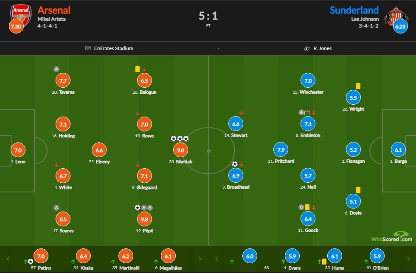Select substitute Patino's 7.0 rating circle
Screen dimensions: 416x273
click(41, 256)
